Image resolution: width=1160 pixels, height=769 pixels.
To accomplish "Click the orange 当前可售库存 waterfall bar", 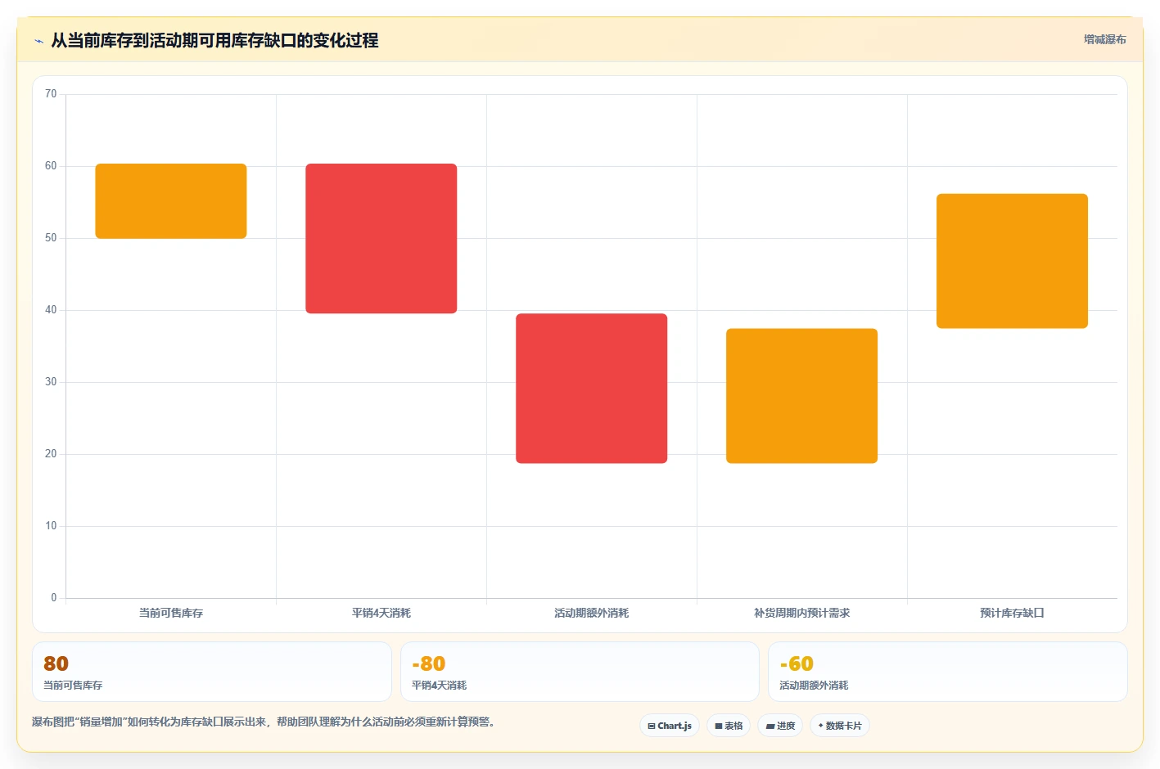I will [x=171, y=201].
